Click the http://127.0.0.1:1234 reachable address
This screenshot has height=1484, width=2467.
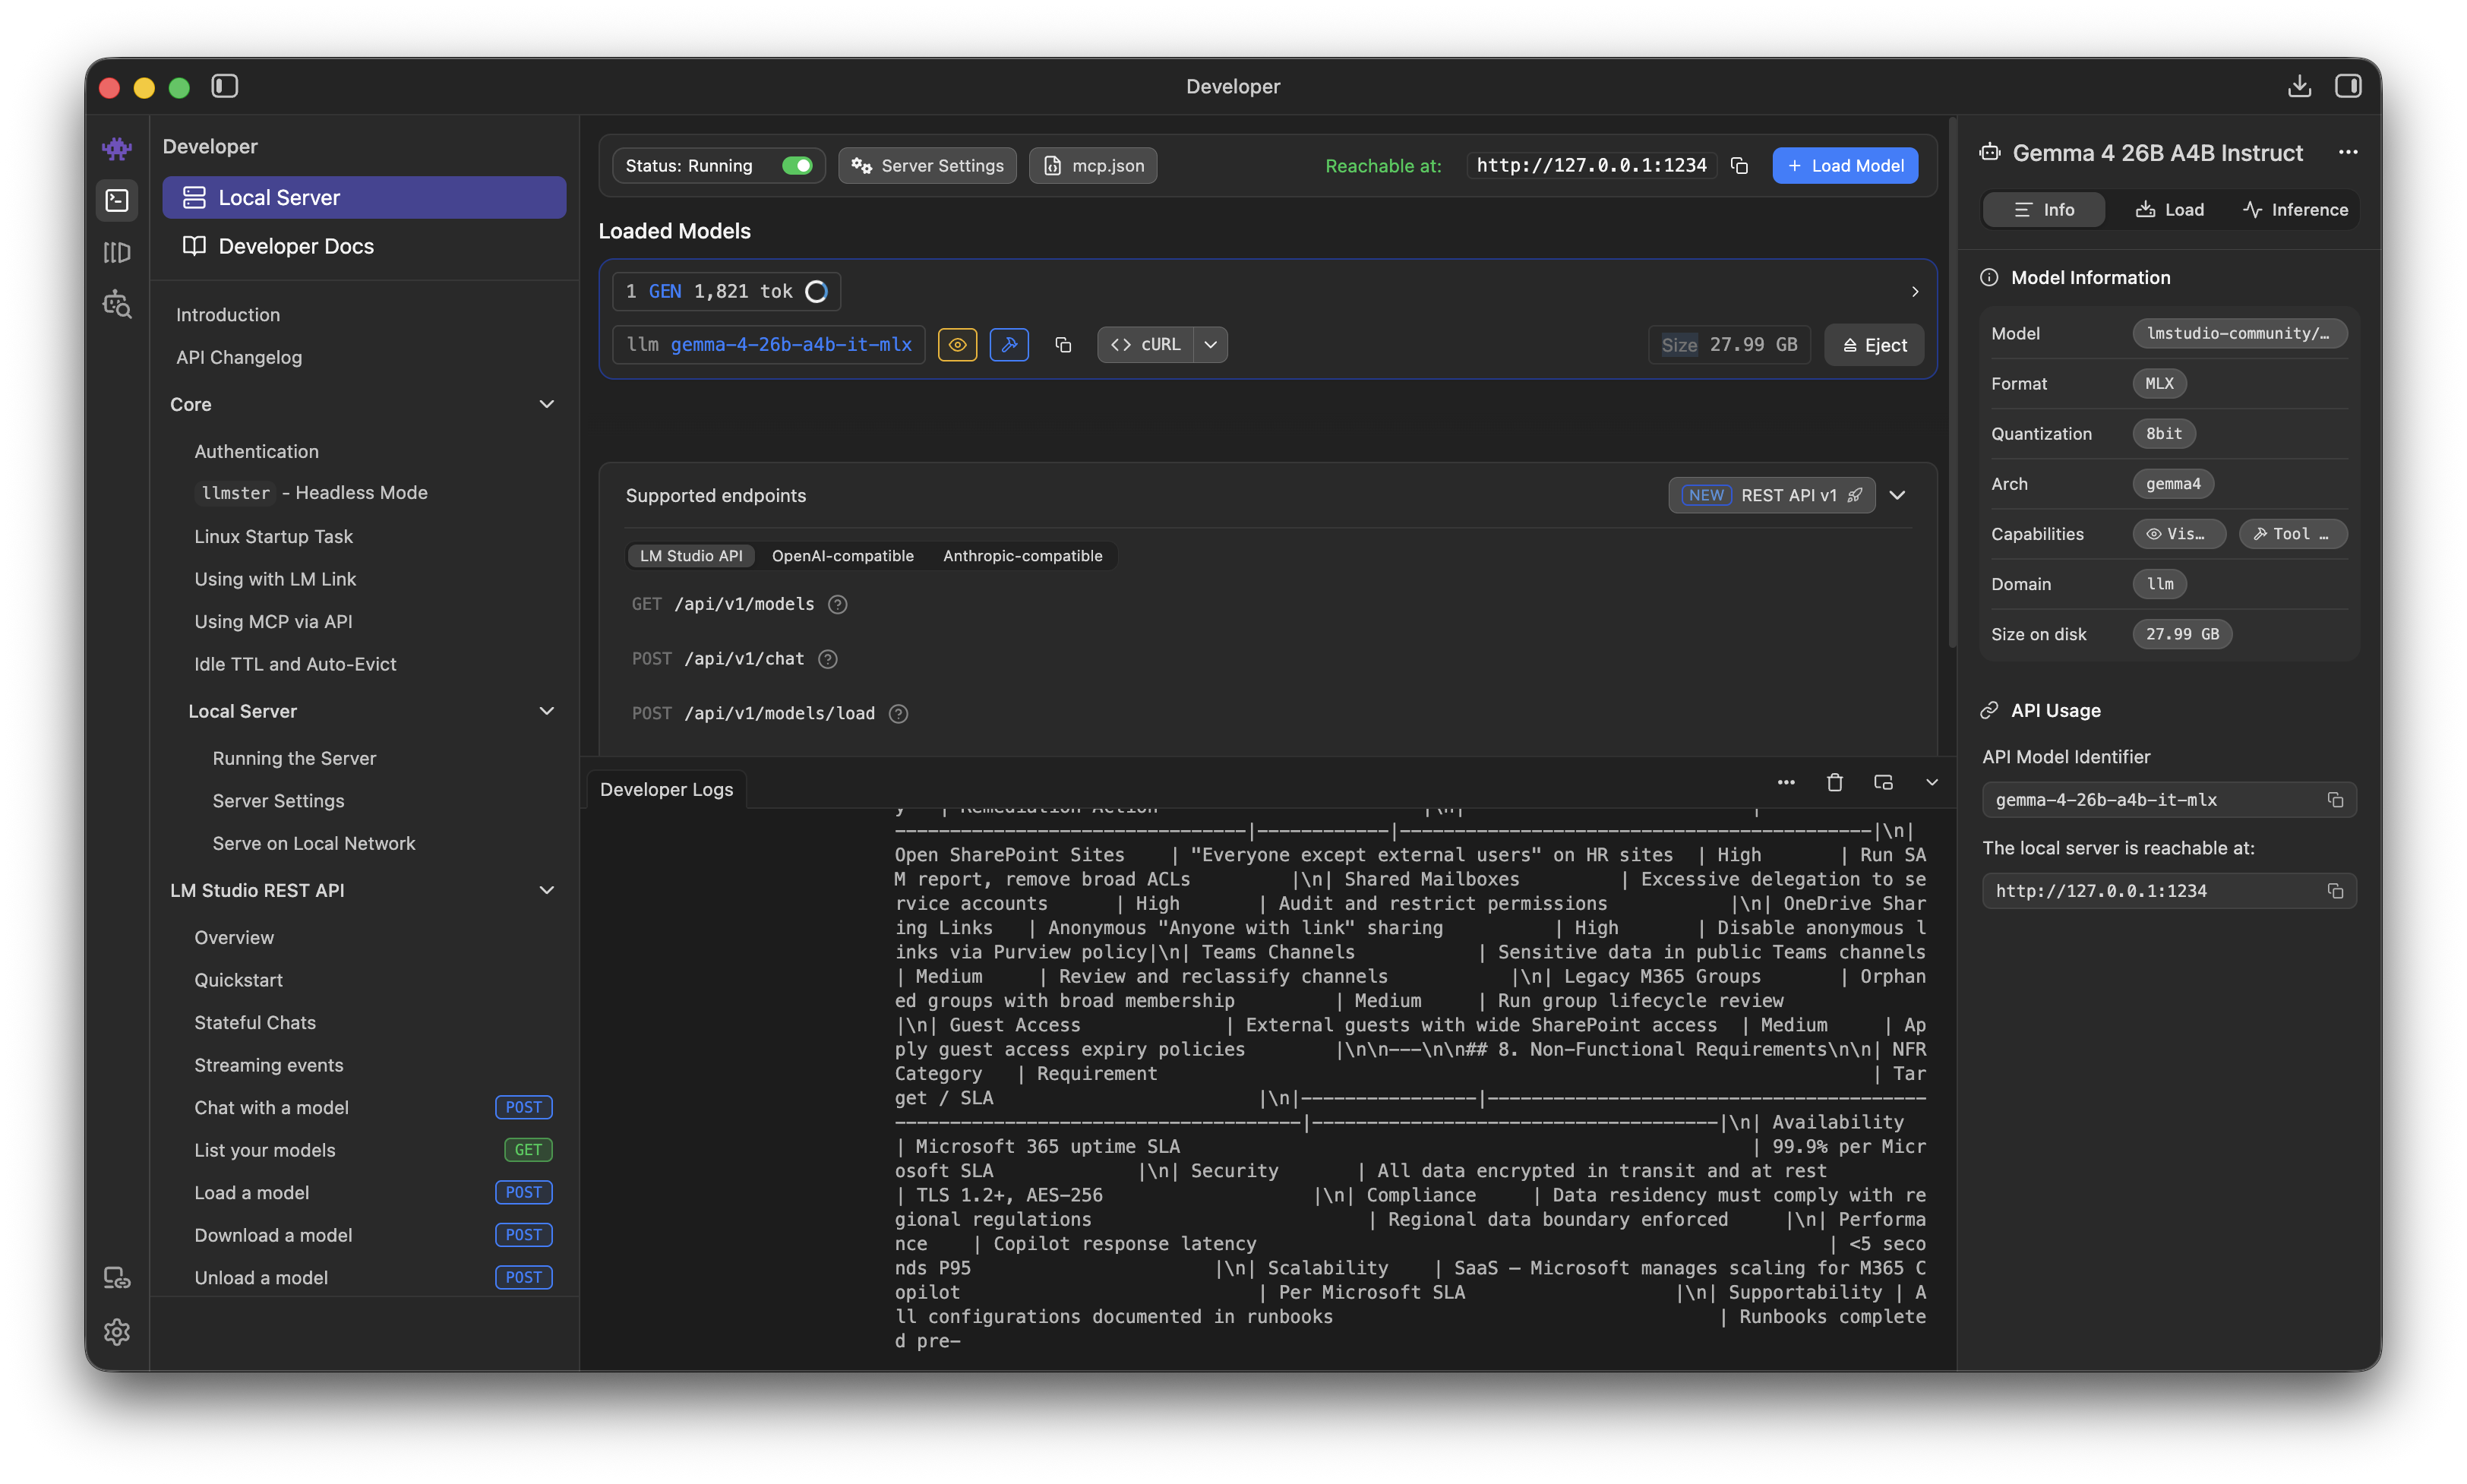click(1591, 166)
